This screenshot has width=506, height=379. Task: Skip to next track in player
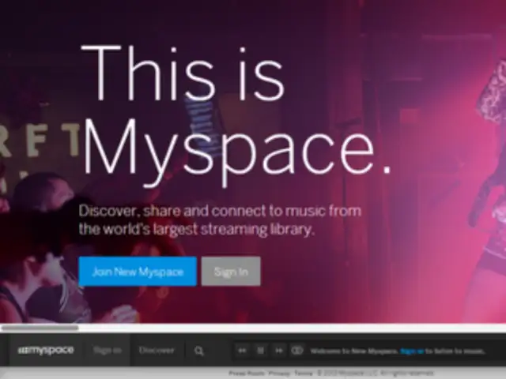(279, 351)
